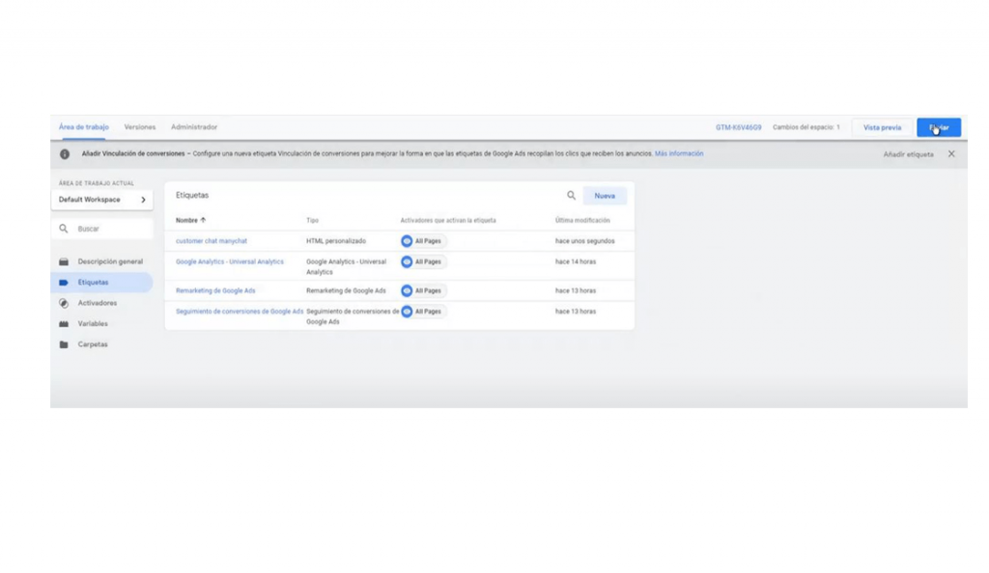Click the search magnifier in the Etiquetas panel
989x573 pixels.
(x=571, y=195)
